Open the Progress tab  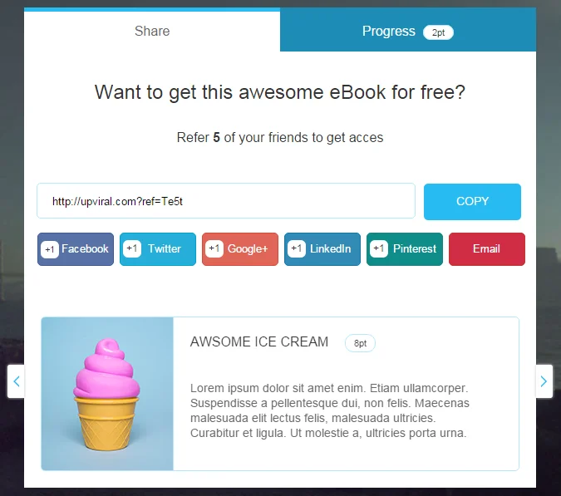pos(408,31)
